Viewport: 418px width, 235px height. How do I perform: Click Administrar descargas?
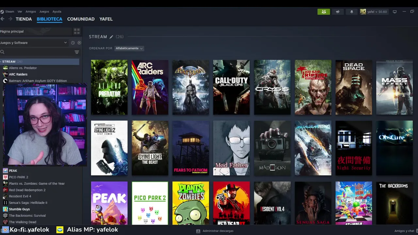[x=215, y=231]
